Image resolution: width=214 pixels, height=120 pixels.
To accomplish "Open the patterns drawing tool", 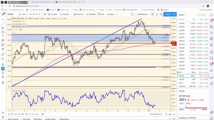I will (3, 40).
